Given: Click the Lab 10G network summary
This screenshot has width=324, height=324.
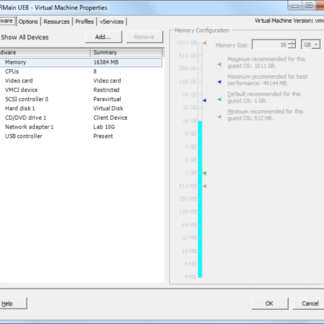Looking at the screenshot, I should (104, 127).
